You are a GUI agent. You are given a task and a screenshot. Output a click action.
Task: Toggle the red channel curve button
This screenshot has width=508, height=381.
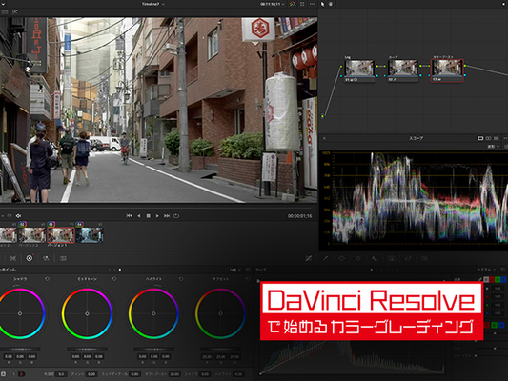(492, 279)
